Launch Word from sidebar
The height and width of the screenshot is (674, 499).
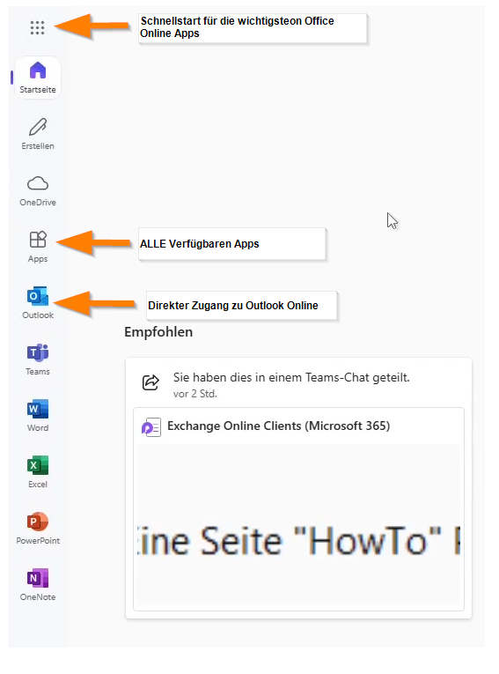pyautogui.click(x=38, y=416)
